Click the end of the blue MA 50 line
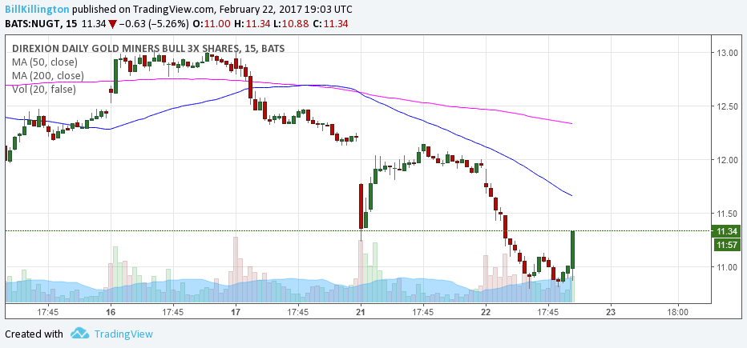747x348 pixels. [x=571, y=195]
